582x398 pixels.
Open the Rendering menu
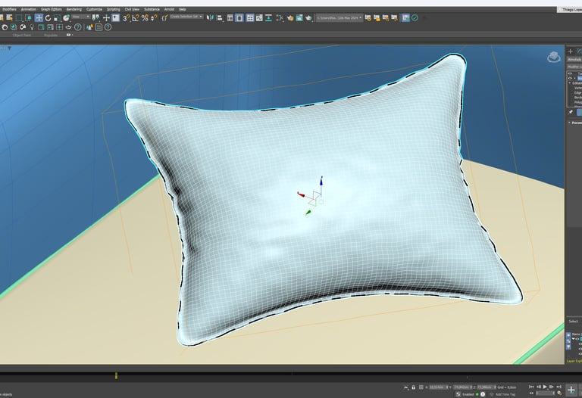(x=74, y=9)
